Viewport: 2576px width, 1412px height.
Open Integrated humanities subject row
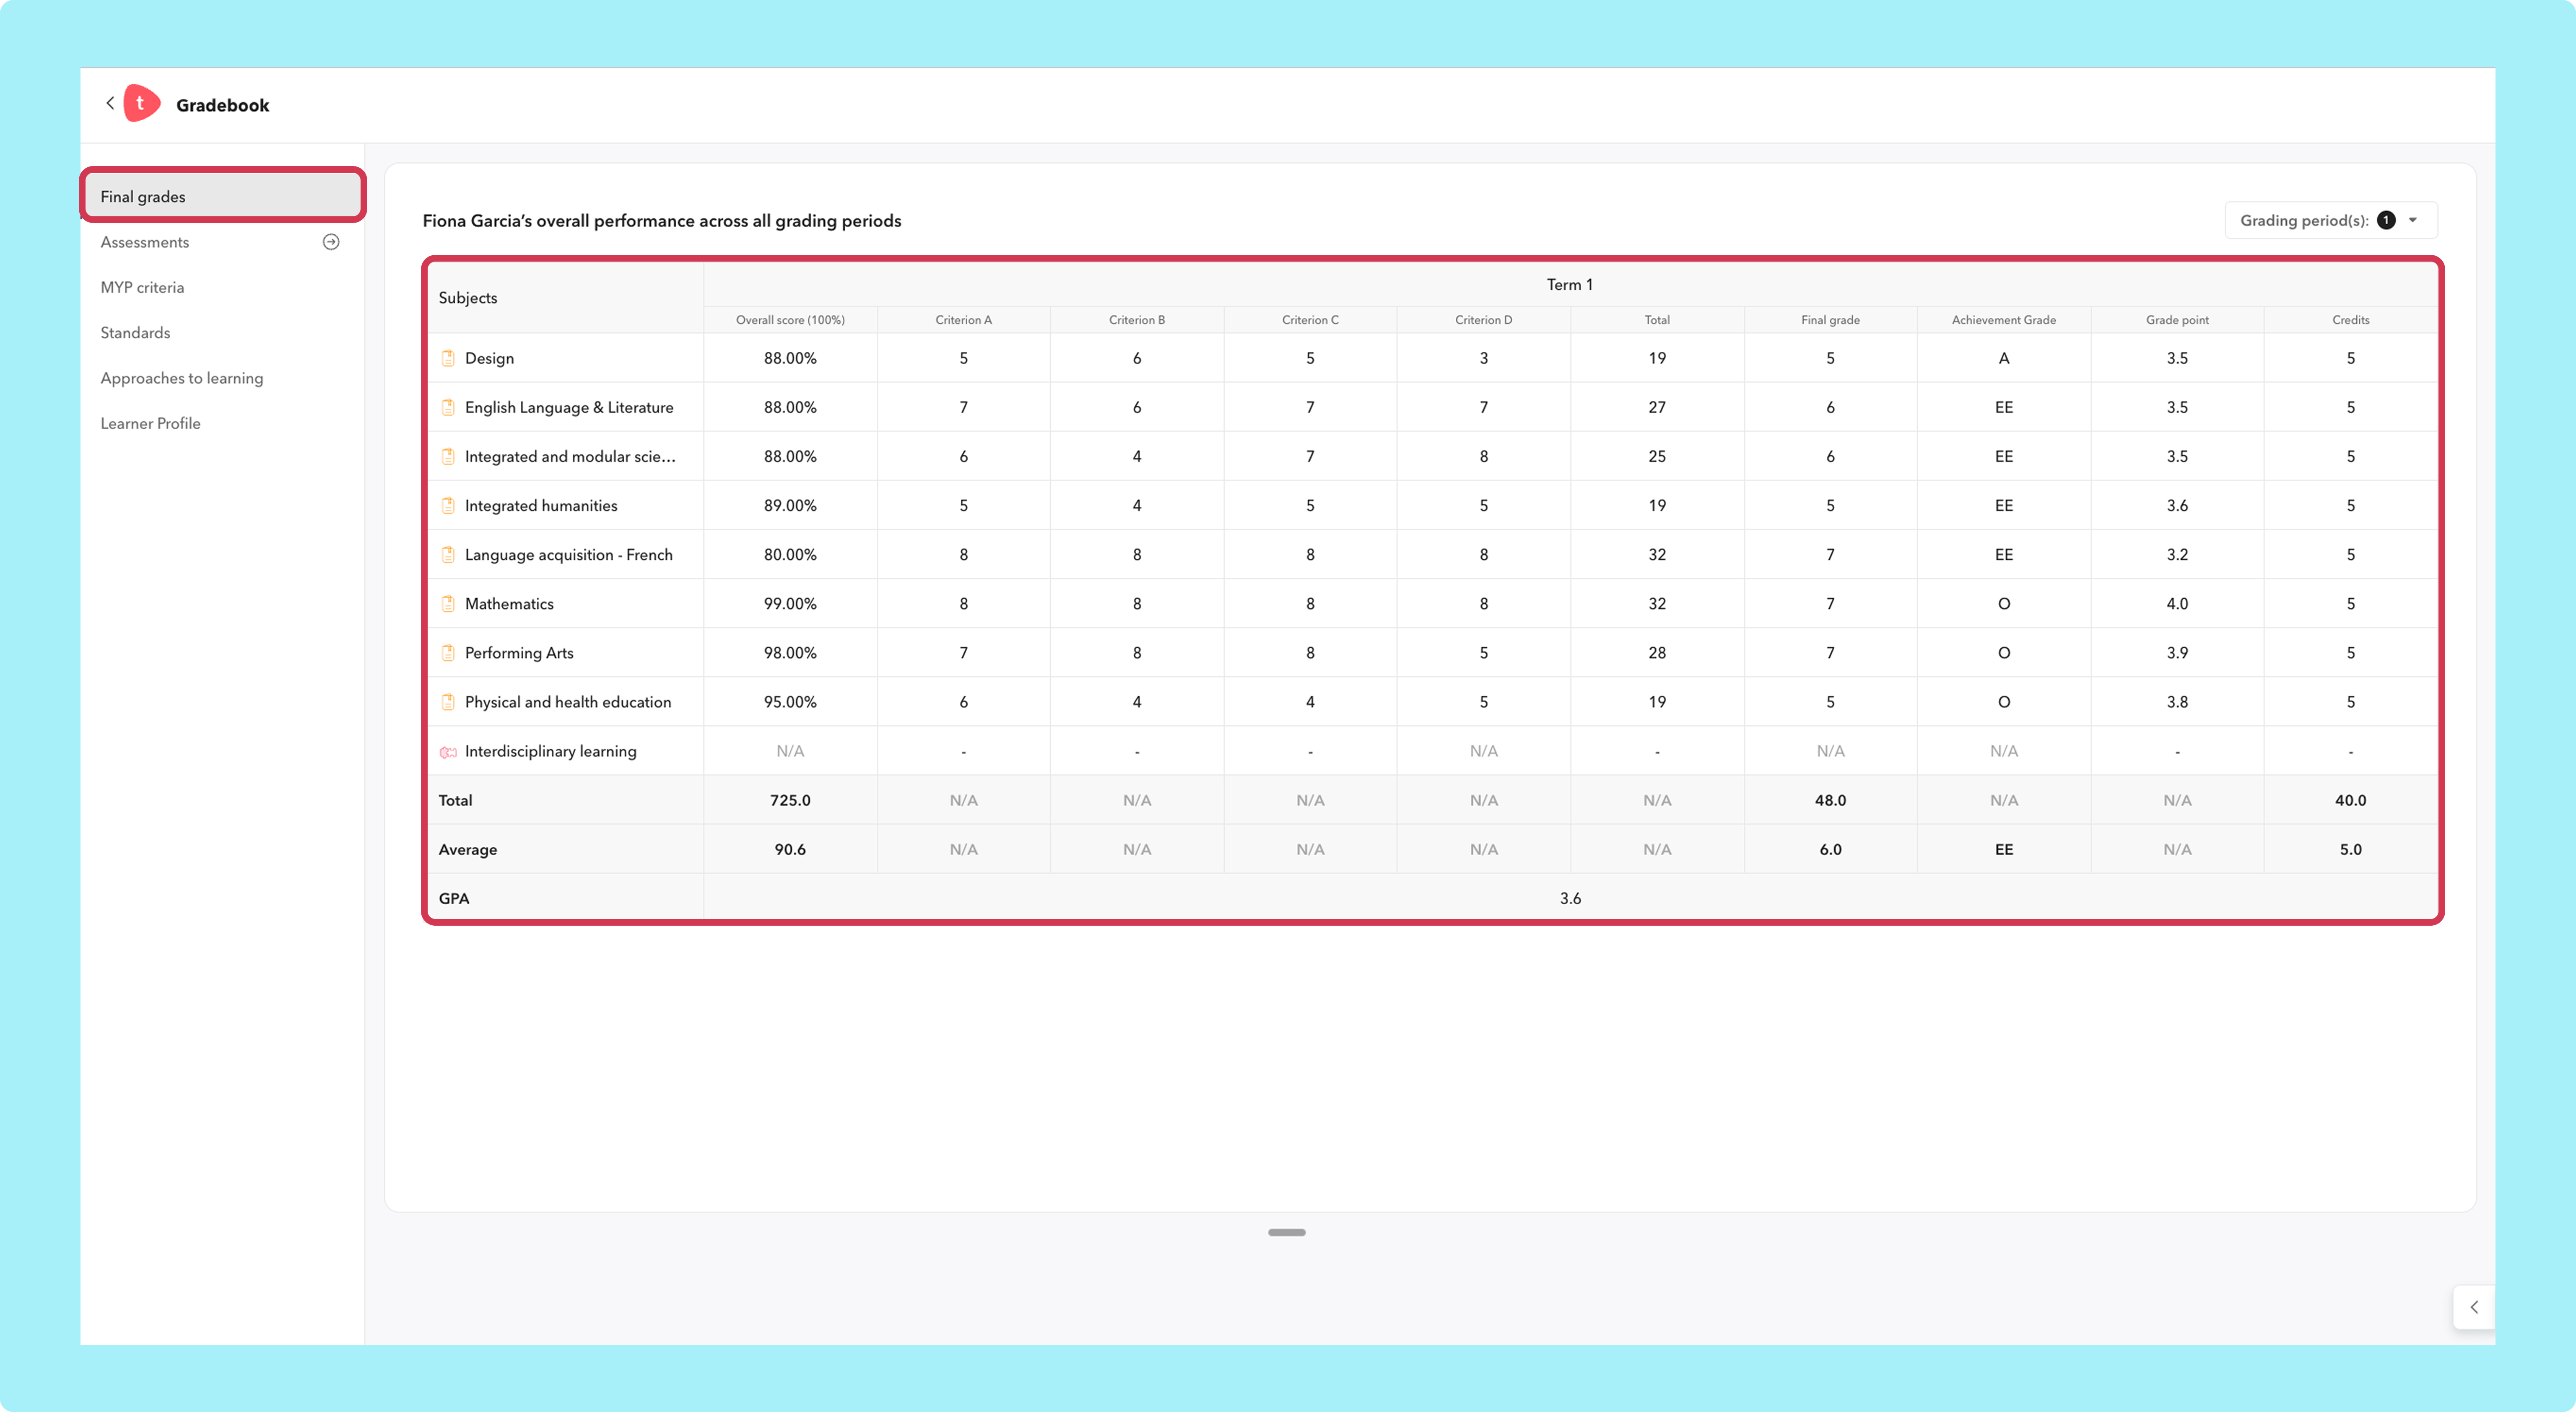[541, 506]
